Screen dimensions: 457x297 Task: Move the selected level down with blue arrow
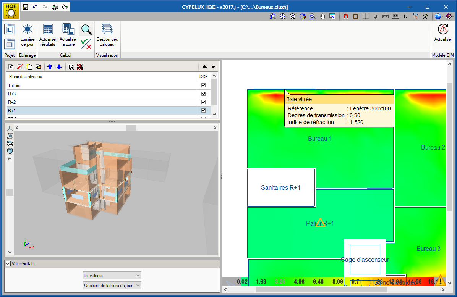click(59, 67)
